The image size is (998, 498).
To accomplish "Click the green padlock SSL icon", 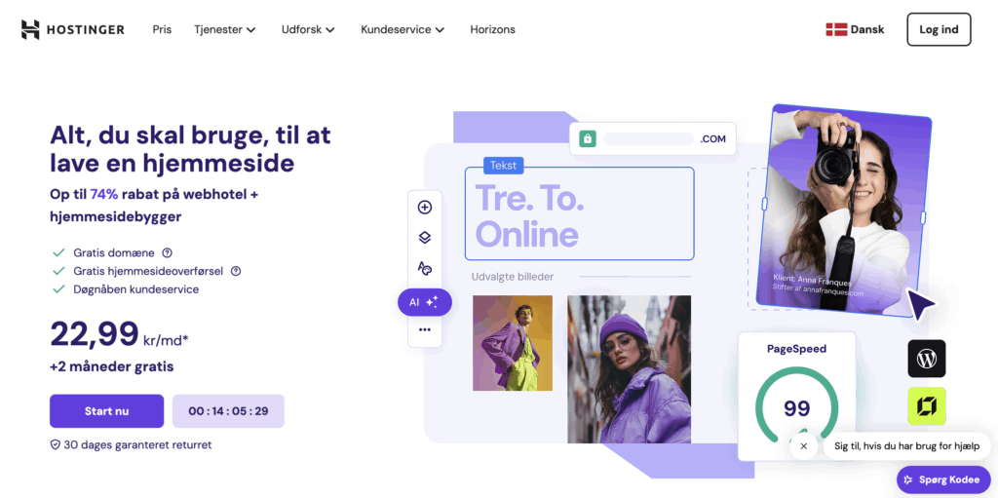I will [588, 138].
